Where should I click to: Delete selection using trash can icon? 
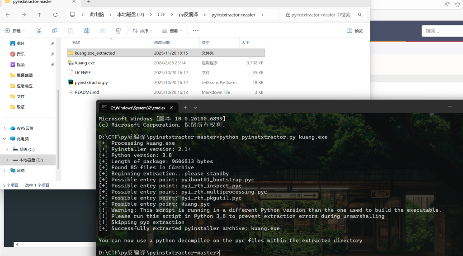118,31
